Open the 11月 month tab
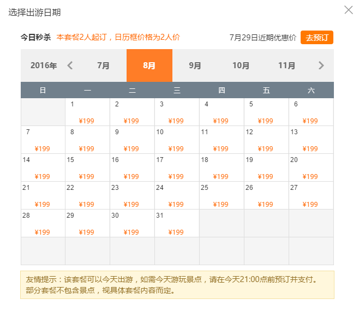 (286, 65)
